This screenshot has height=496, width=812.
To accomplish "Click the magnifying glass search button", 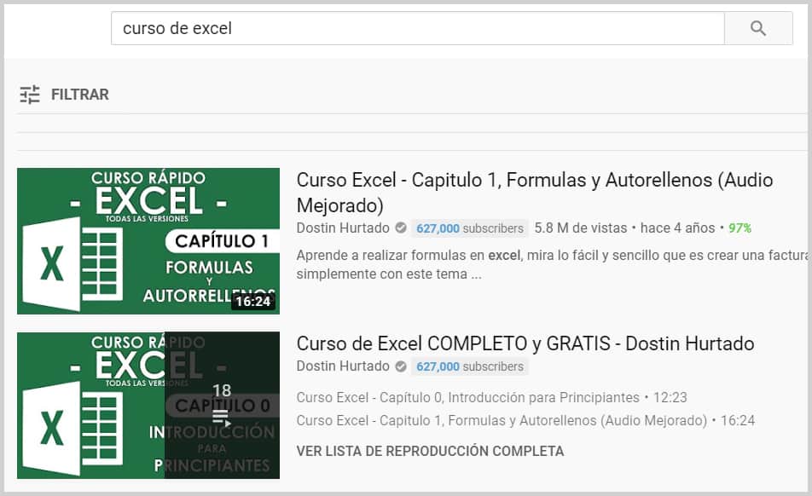I will (x=758, y=28).
